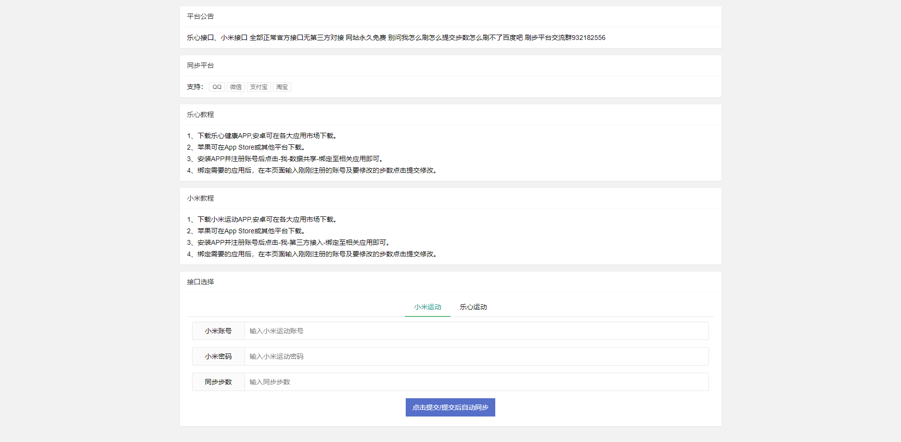Switch to the 乐心运动 tab
Screen dimensions: 901x442
[x=472, y=307]
